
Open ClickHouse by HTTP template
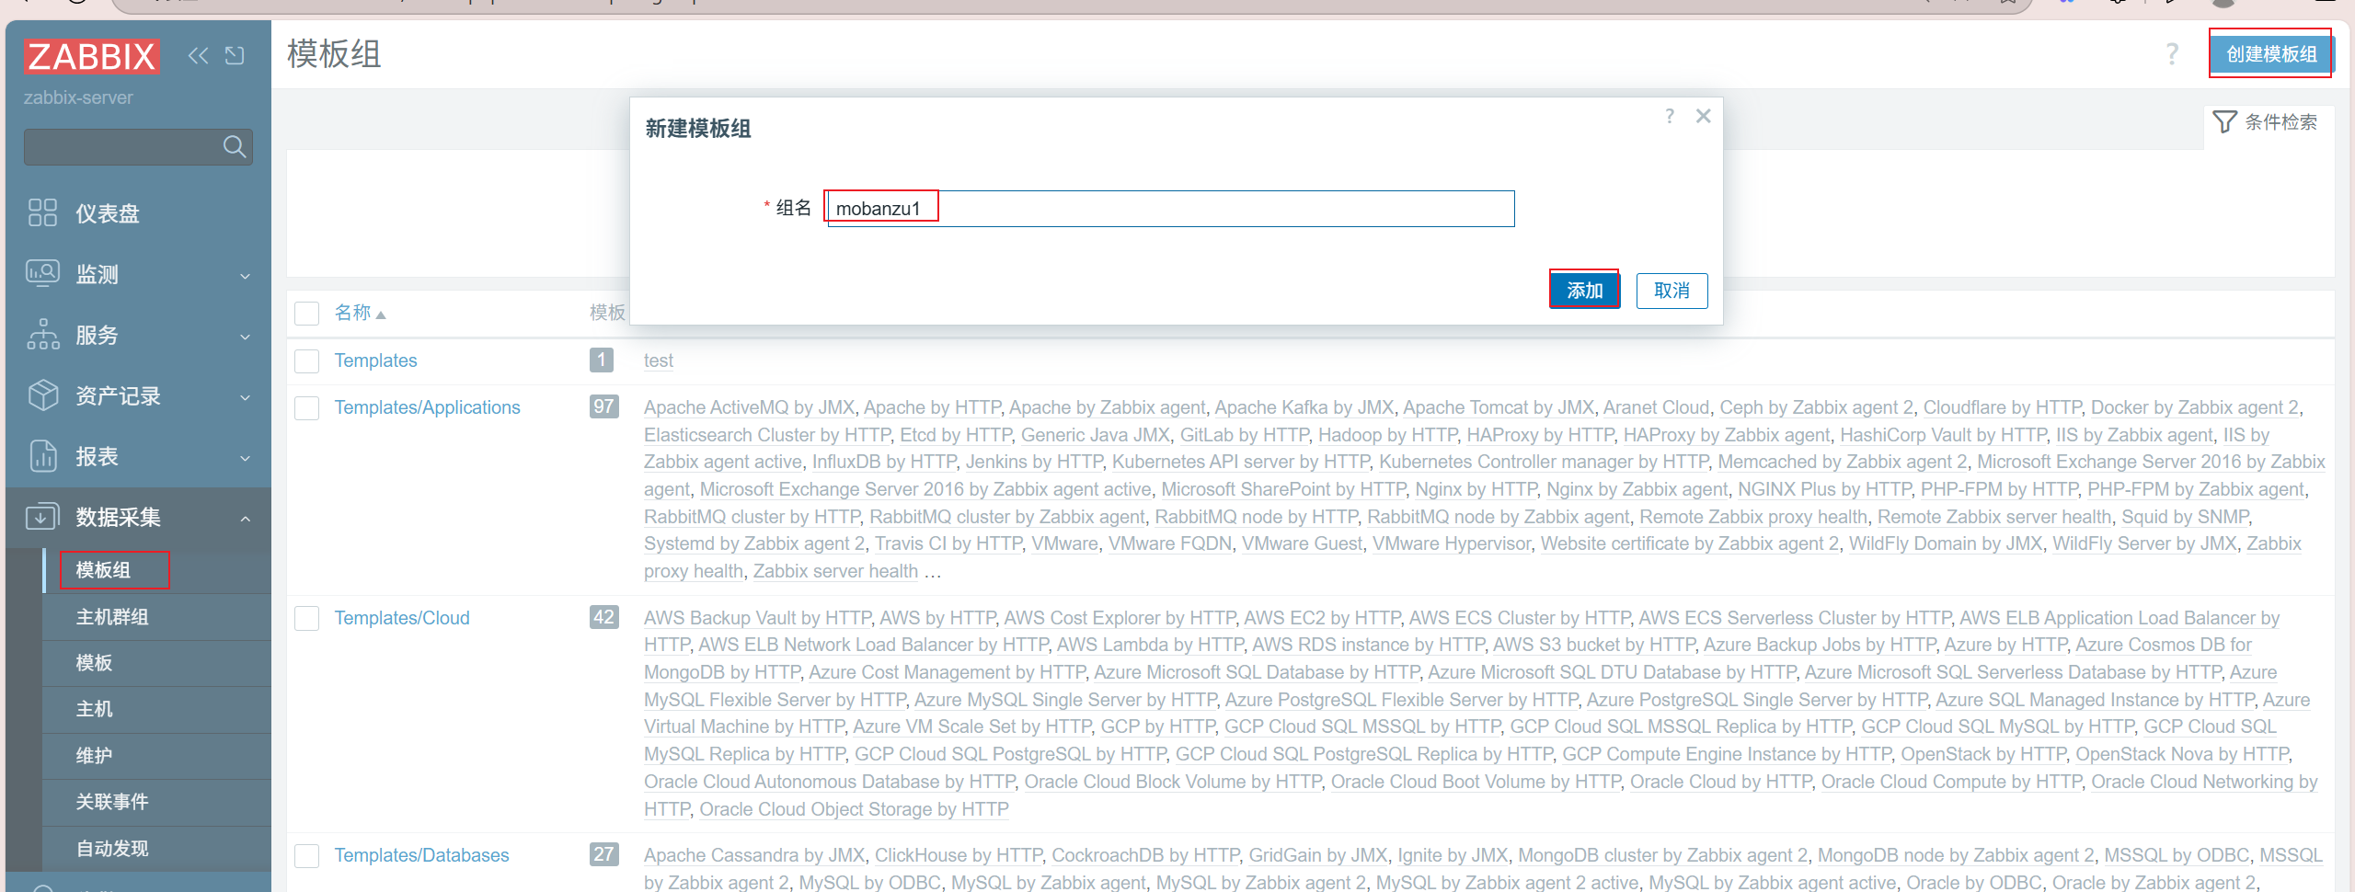pyautogui.click(x=958, y=855)
